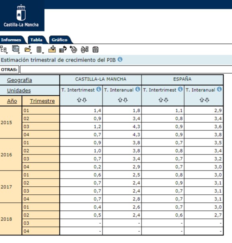The image size is (232, 243).
Task: Click the tree structure icon in toolbar
Action: (3, 49)
